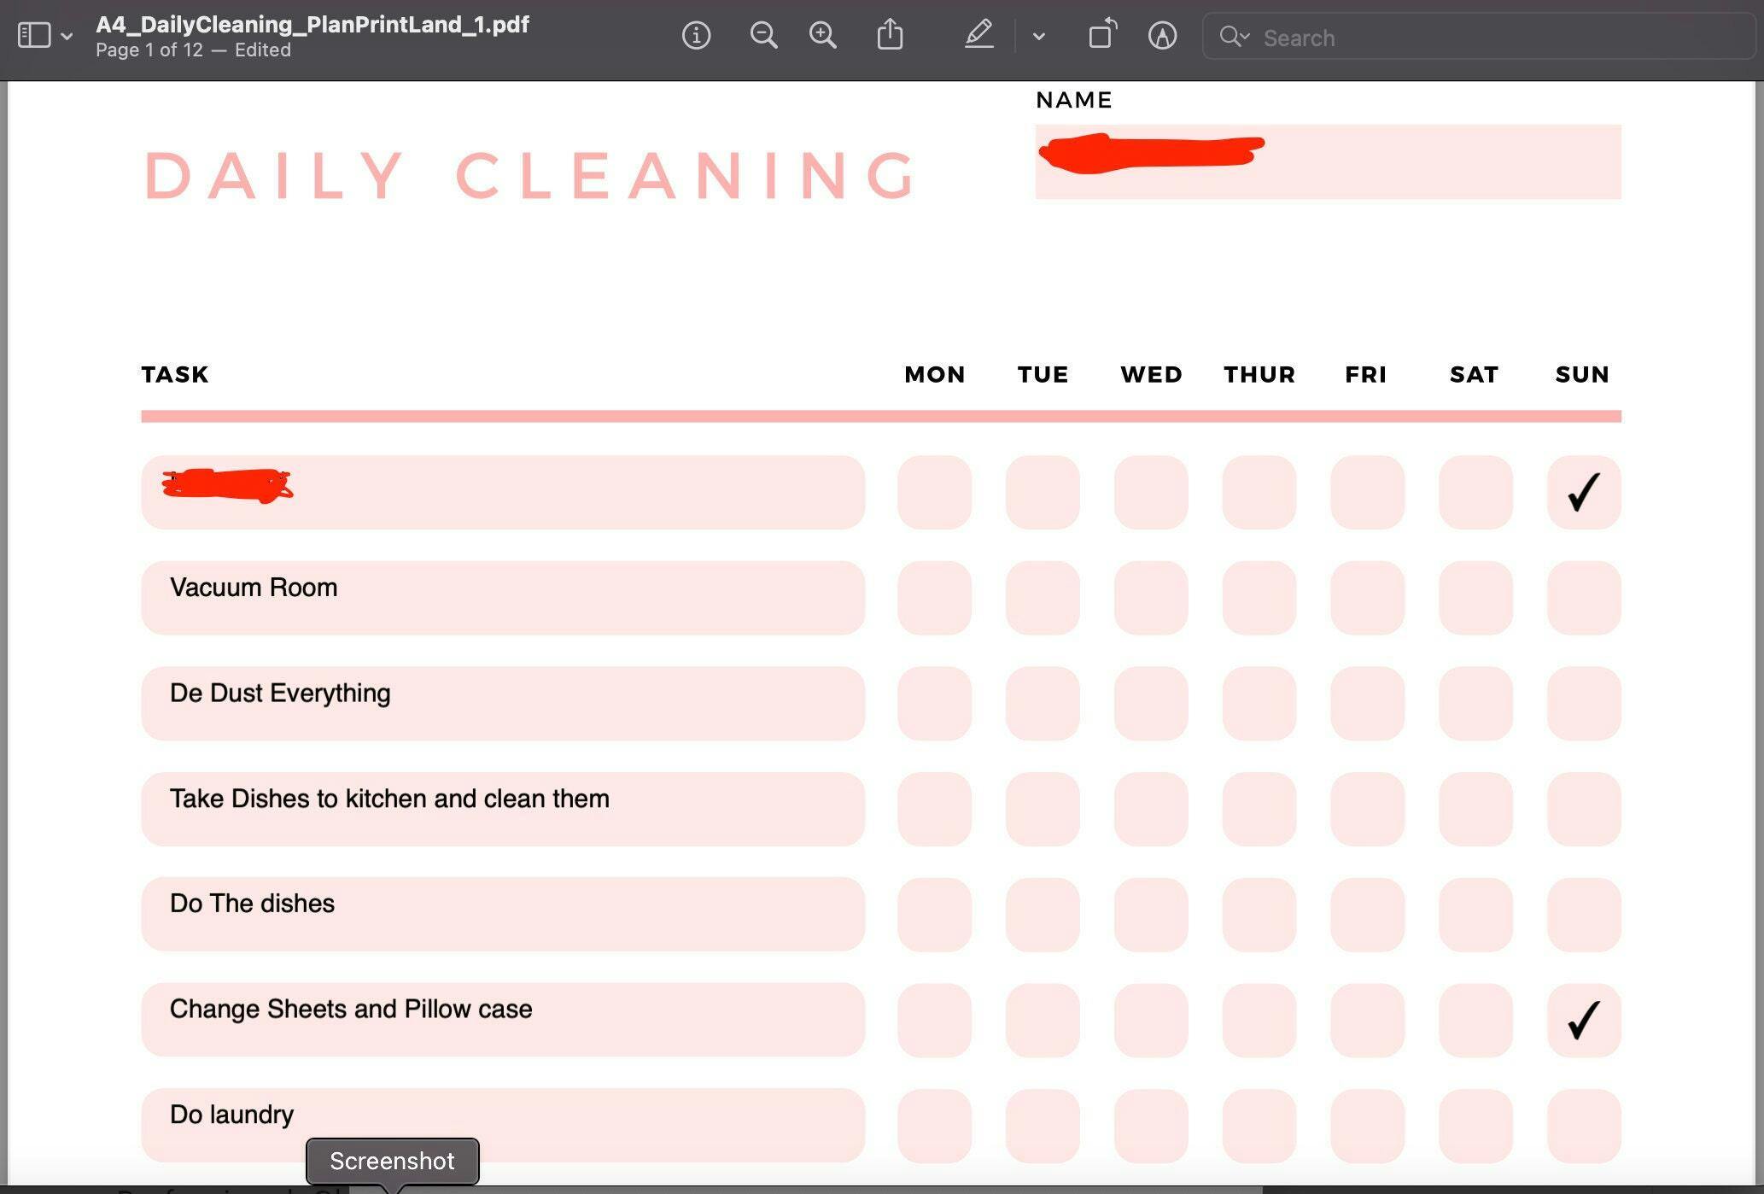This screenshot has width=1764, height=1194.
Task: Click the file title A4_DailyCleaning_PlanPrintLand_1.pdf
Action: coord(312,25)
